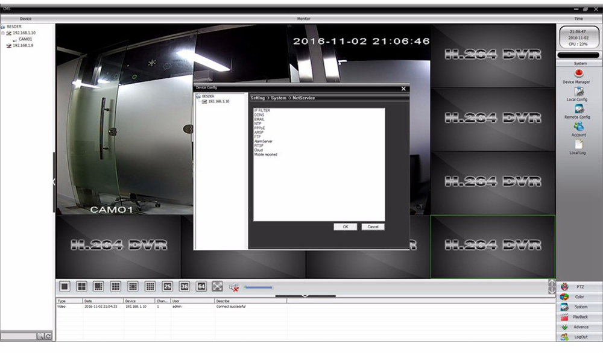Switch to 16-window grid layout

(150, 286)
